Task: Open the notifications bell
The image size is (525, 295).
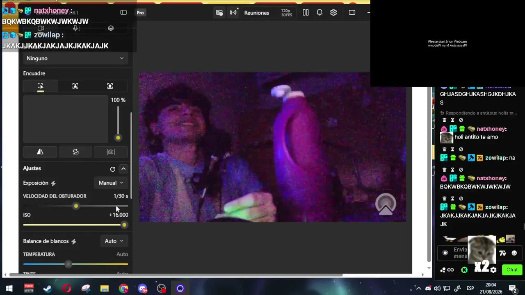Action: 320,12
